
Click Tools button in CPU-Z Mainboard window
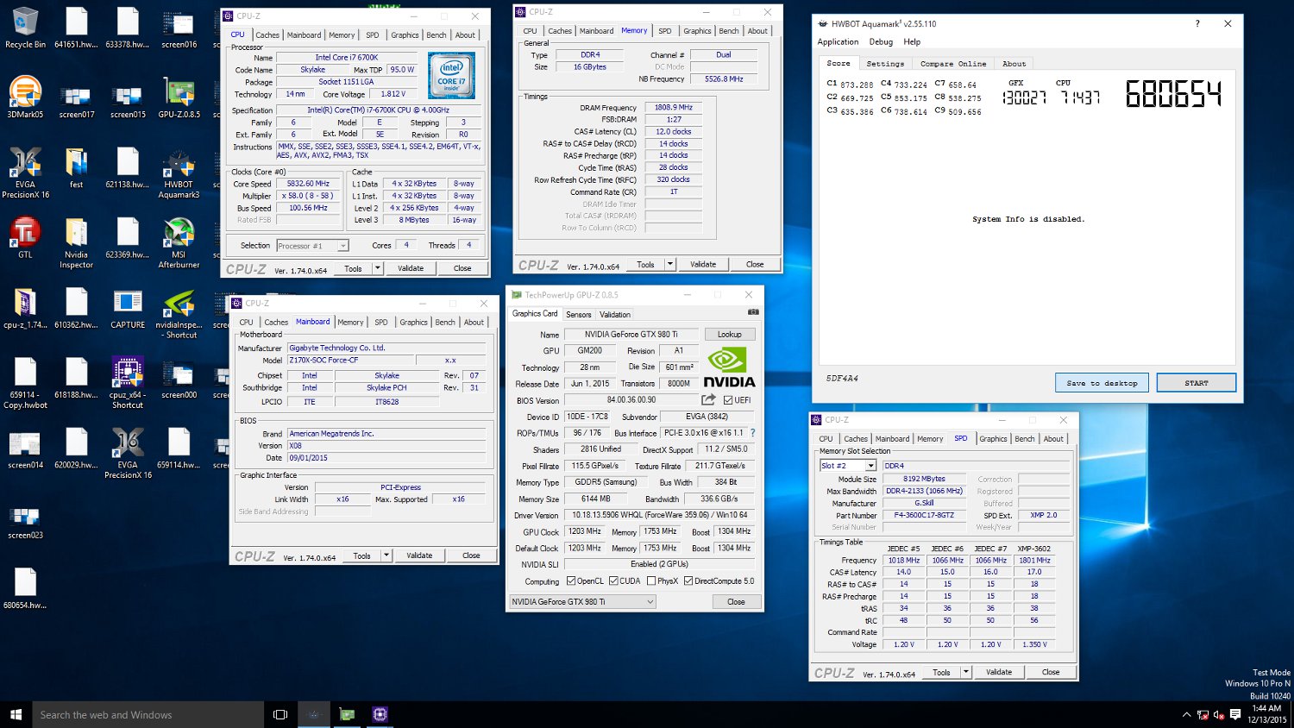361,555
